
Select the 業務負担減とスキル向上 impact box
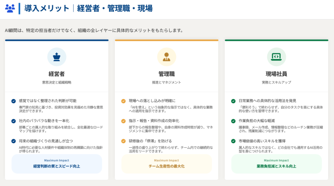[276, 164]
